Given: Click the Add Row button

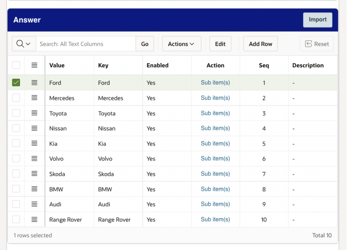Looking at the screenshot, I should (x=261, y=44).
